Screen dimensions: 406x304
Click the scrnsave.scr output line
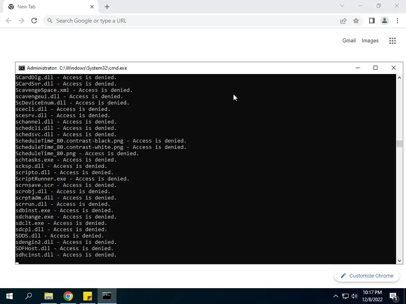pyautogui.click(x=66, y=185)
